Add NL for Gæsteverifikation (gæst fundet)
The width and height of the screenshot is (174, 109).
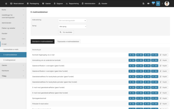(x=132, y=66)
